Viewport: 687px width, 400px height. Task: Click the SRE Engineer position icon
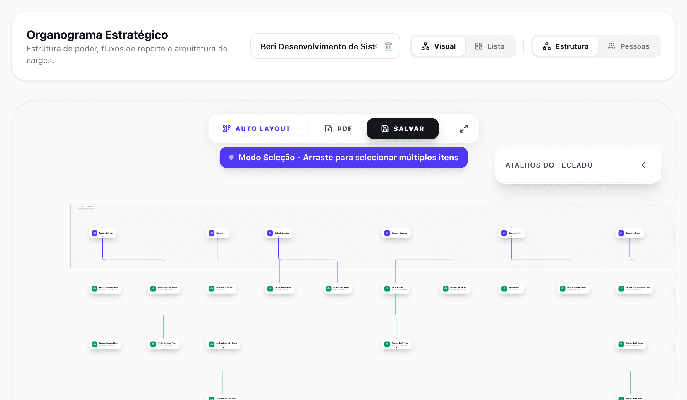[504, 289]
